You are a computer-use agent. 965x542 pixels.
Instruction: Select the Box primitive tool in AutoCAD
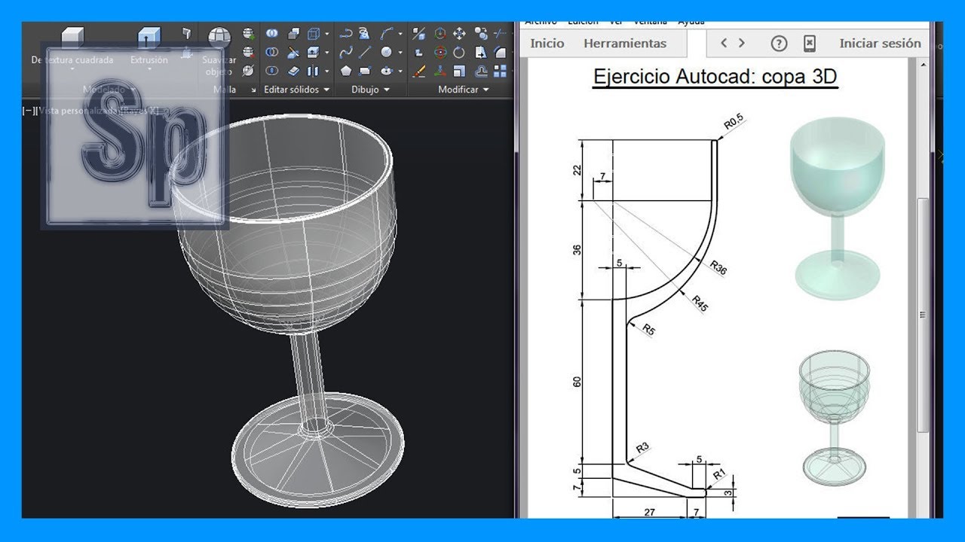pyautogui.click(x=73, y=38)
